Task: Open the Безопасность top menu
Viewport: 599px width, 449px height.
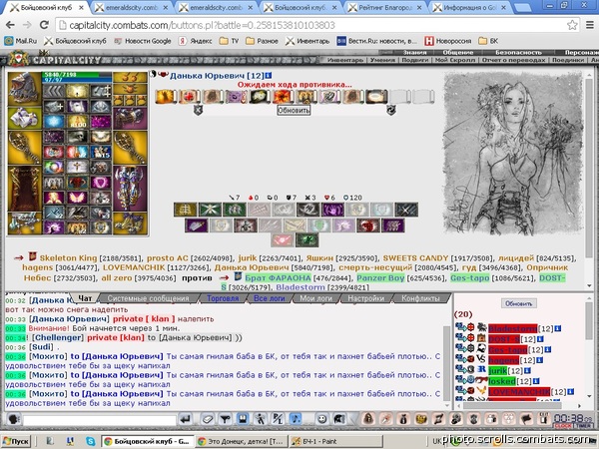Action: click(518, 52)
